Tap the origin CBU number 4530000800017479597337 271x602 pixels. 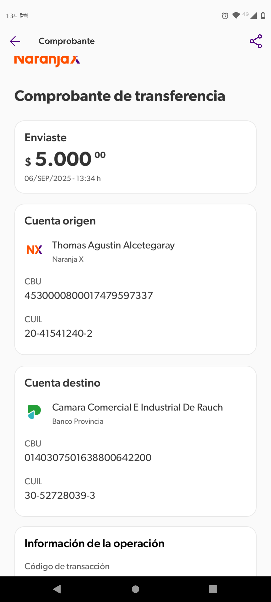pos(89,295)
